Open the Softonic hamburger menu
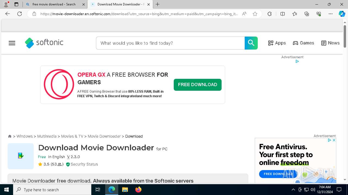Image resolution: width=348 pixels, height=195 pixels. [x=12, y=43]
